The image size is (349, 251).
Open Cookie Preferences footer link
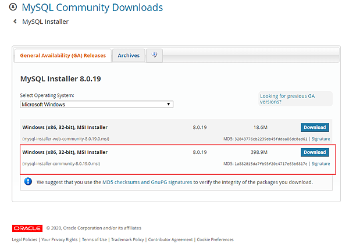(x=215, y=239)
